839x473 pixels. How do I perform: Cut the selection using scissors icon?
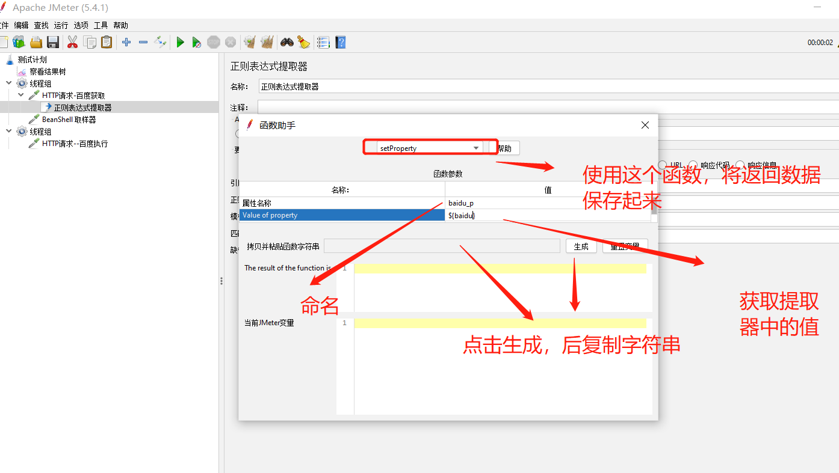(72, 42)
